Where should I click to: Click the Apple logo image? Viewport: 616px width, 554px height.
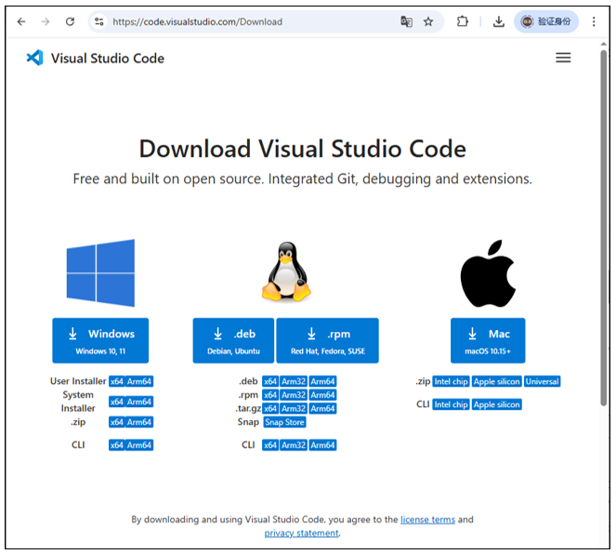(488, 273)
